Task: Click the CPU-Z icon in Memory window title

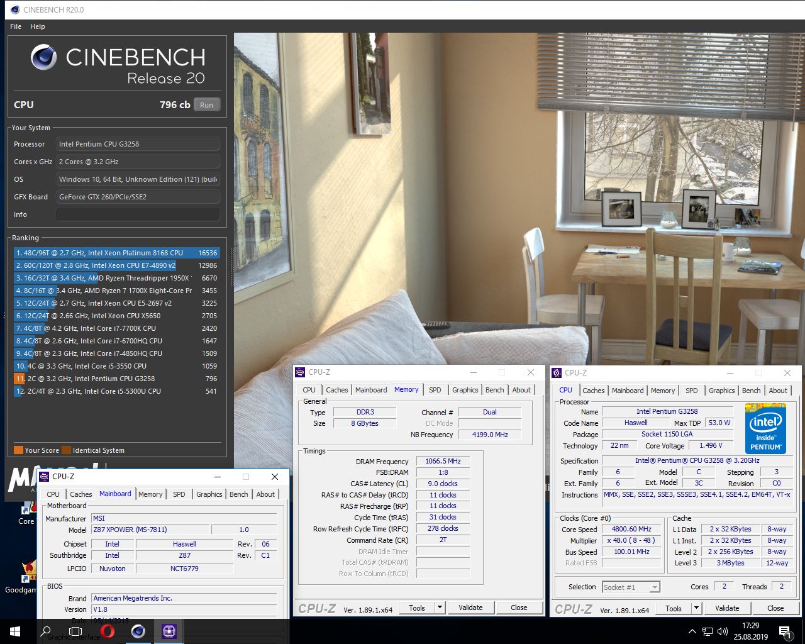Action: click(x=301, y=372)
